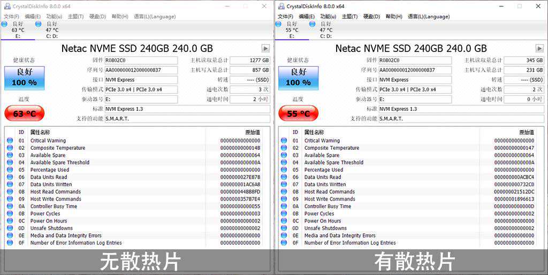
Task: Open the 文件(F) menu in the left window
Action: 11,17
